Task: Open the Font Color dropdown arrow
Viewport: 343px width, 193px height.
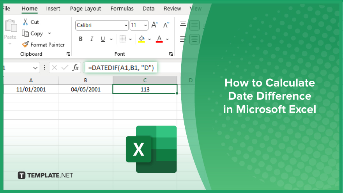Action: (167, 39)
